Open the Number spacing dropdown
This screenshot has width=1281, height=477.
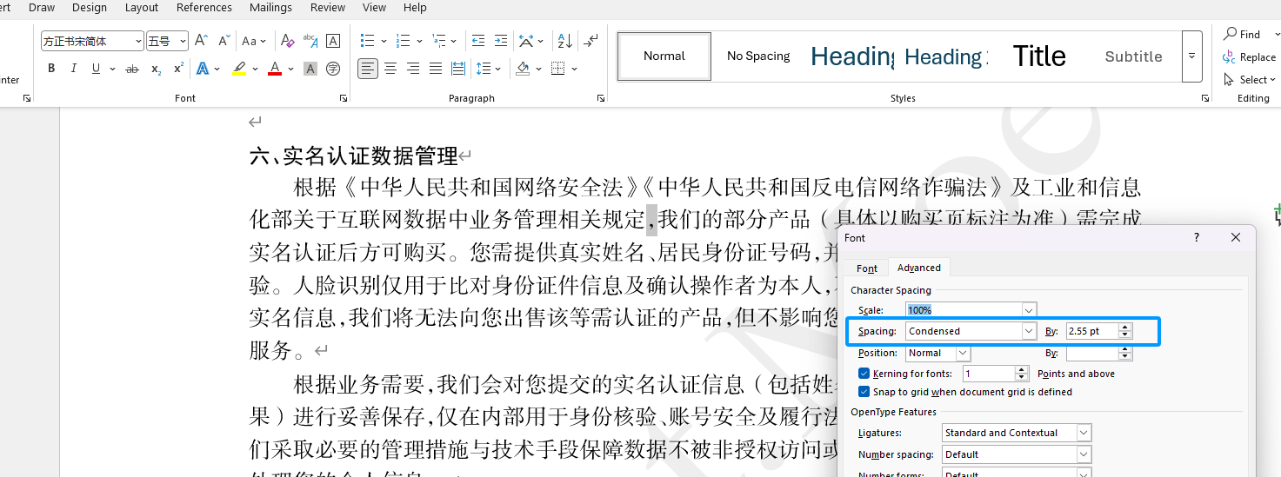point(1084,454)
